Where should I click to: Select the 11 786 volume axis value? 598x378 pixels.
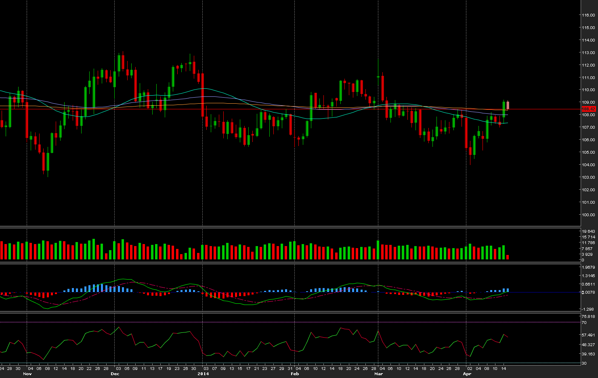pyautogui.click(x=588, y=242)
